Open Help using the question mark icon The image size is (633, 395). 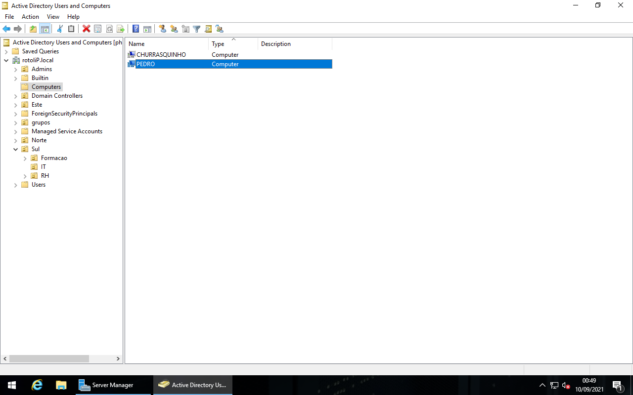(x=135, y=29)
